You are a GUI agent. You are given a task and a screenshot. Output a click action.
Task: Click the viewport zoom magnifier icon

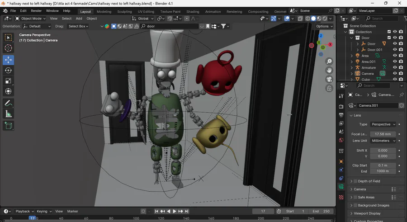(329, 61)
